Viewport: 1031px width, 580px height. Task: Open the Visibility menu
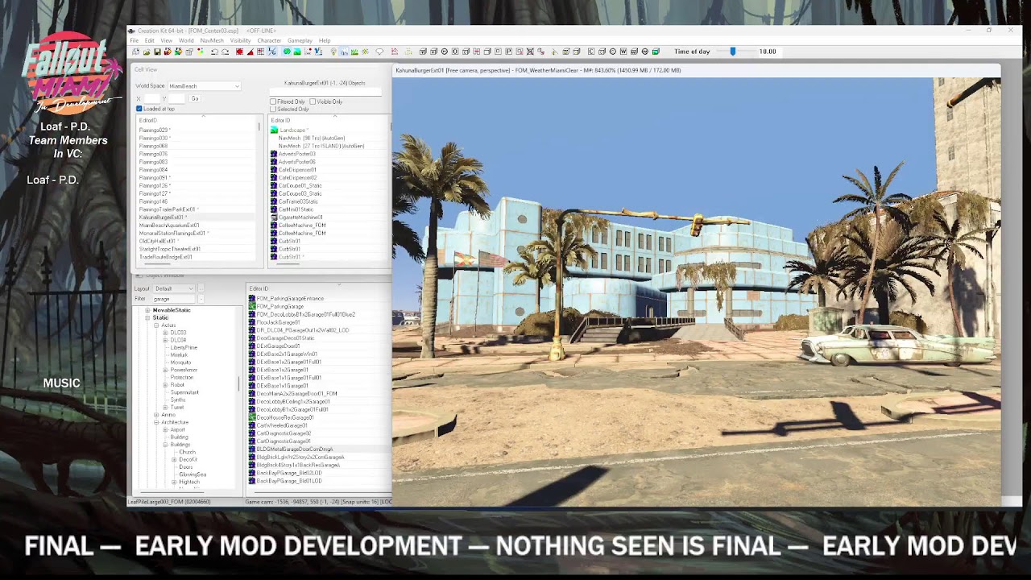pyautogui.click(x=240, y=40)
